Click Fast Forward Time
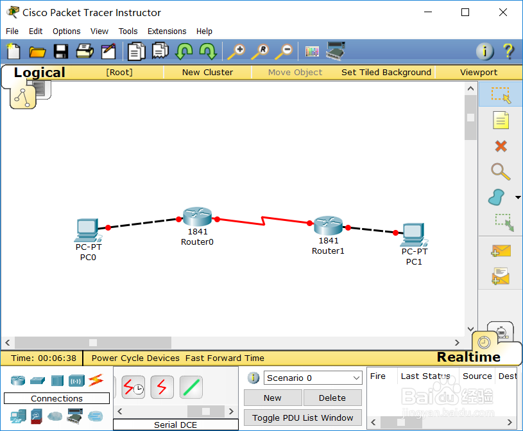The image size is (523, 431). click(x=225, y=358)
